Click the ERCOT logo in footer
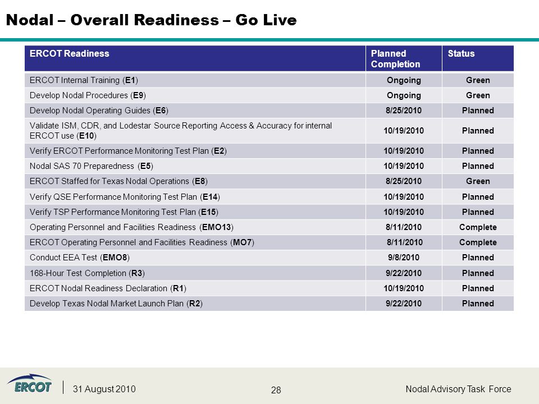 coord(30,384)
